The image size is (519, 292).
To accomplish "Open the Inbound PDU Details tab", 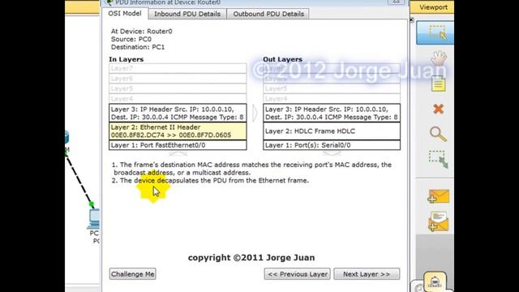I will 187,14.
